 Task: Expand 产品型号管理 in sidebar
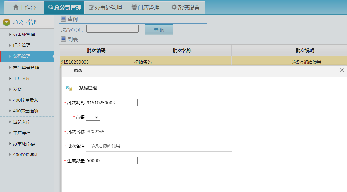(x=26, y=67)
